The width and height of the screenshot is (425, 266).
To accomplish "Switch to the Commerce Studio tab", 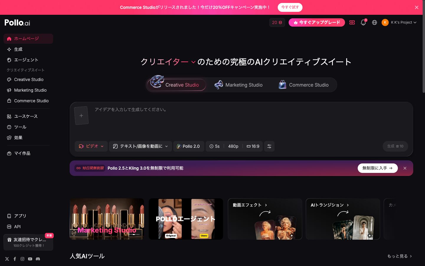I will [x=304, y=85].
